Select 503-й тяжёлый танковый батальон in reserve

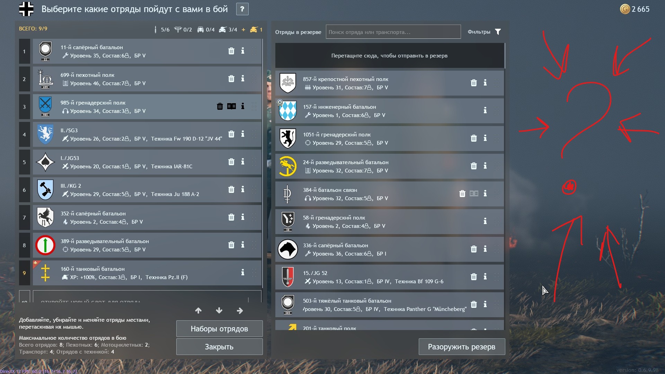coord(389,305)
